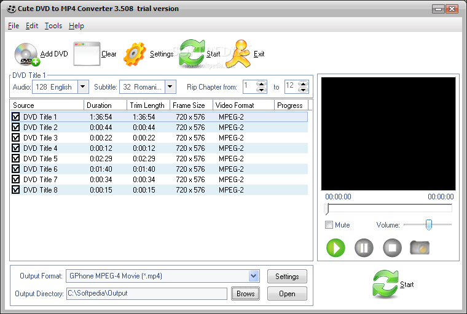
Task: Click the playback seek slider thumb
Action: coord(327,209)
